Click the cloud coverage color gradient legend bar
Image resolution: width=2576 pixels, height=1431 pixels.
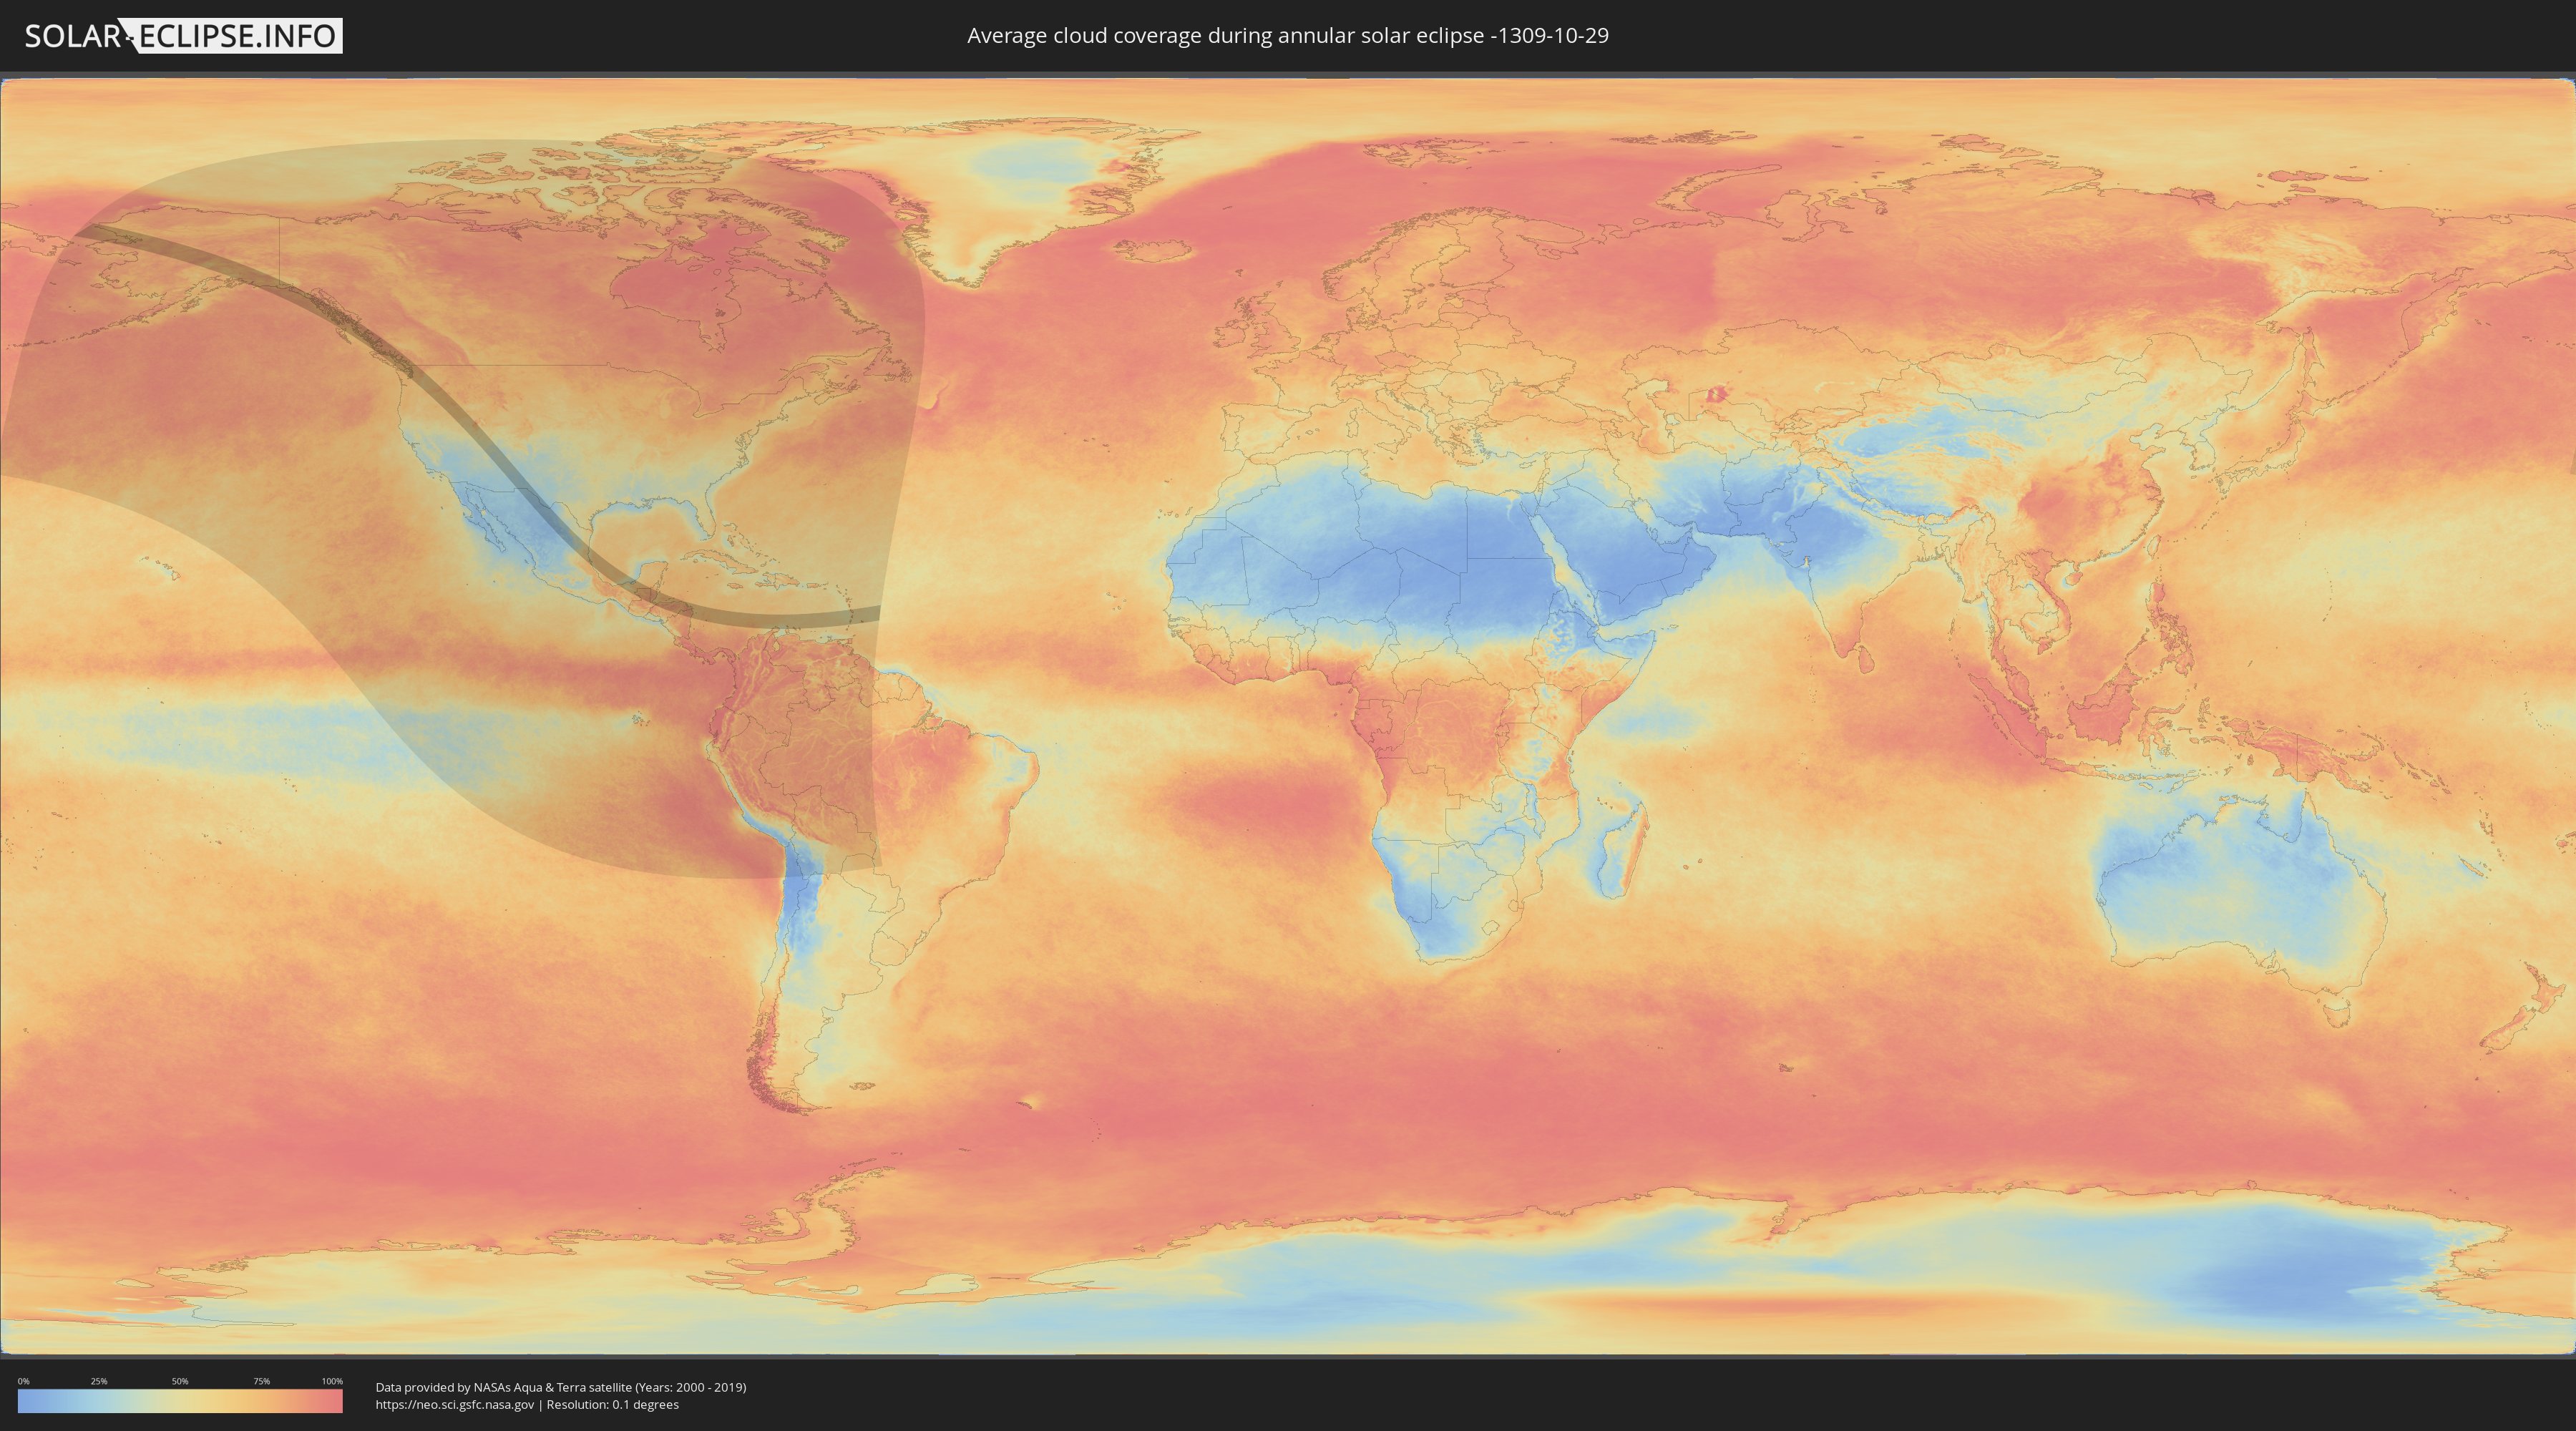pyautogui.click(x=180, y=1401)
